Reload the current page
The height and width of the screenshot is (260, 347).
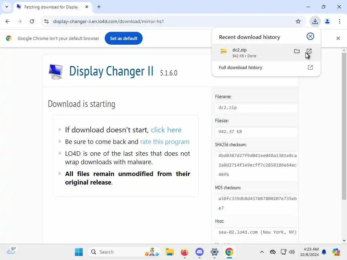pos(32,21)
